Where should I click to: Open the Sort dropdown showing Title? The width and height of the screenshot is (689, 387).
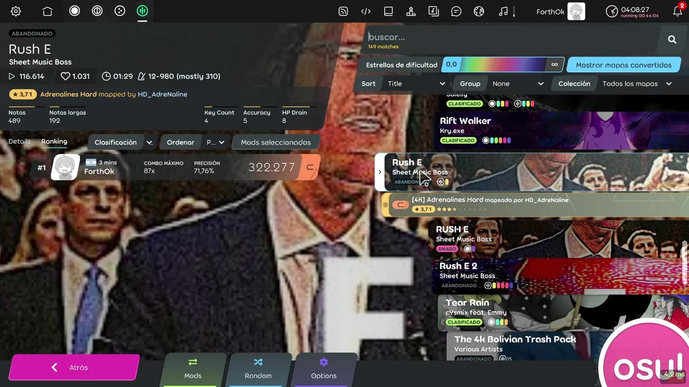point(417,83)
